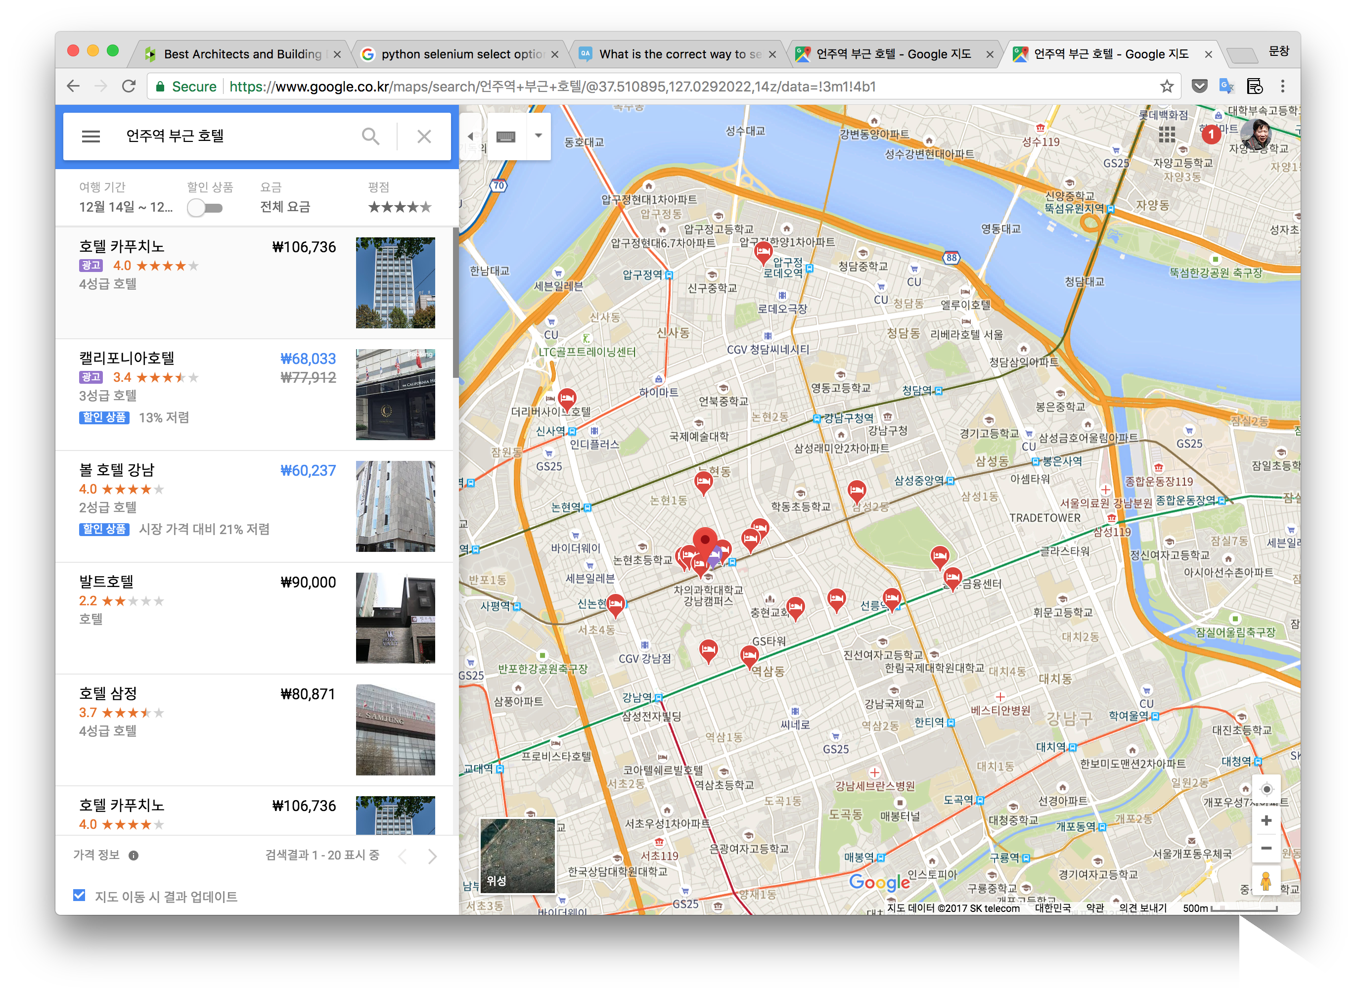1356x994 pixels.
Task: Click the 500m map scale toggle
Action: tap(1230, 908)
